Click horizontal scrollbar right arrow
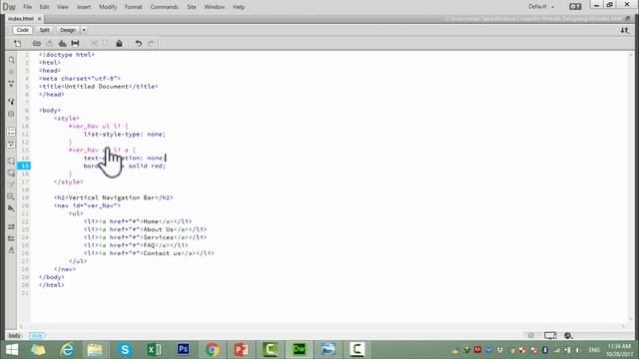639x359 pixels. point(623,326)
